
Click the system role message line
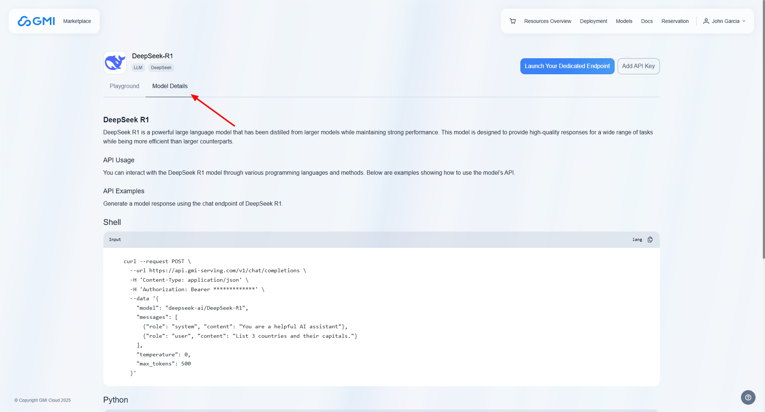pyautogui.click(x=245, y=326)
